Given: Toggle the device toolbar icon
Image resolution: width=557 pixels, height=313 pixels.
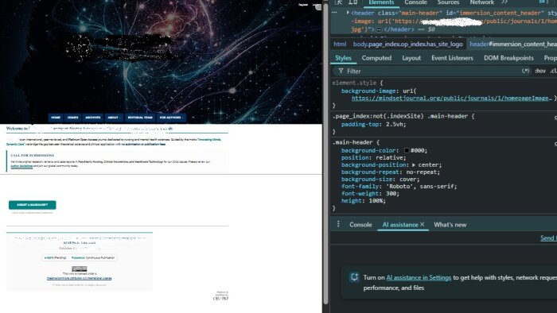Looking at the screenshot, I should point(353,2).
